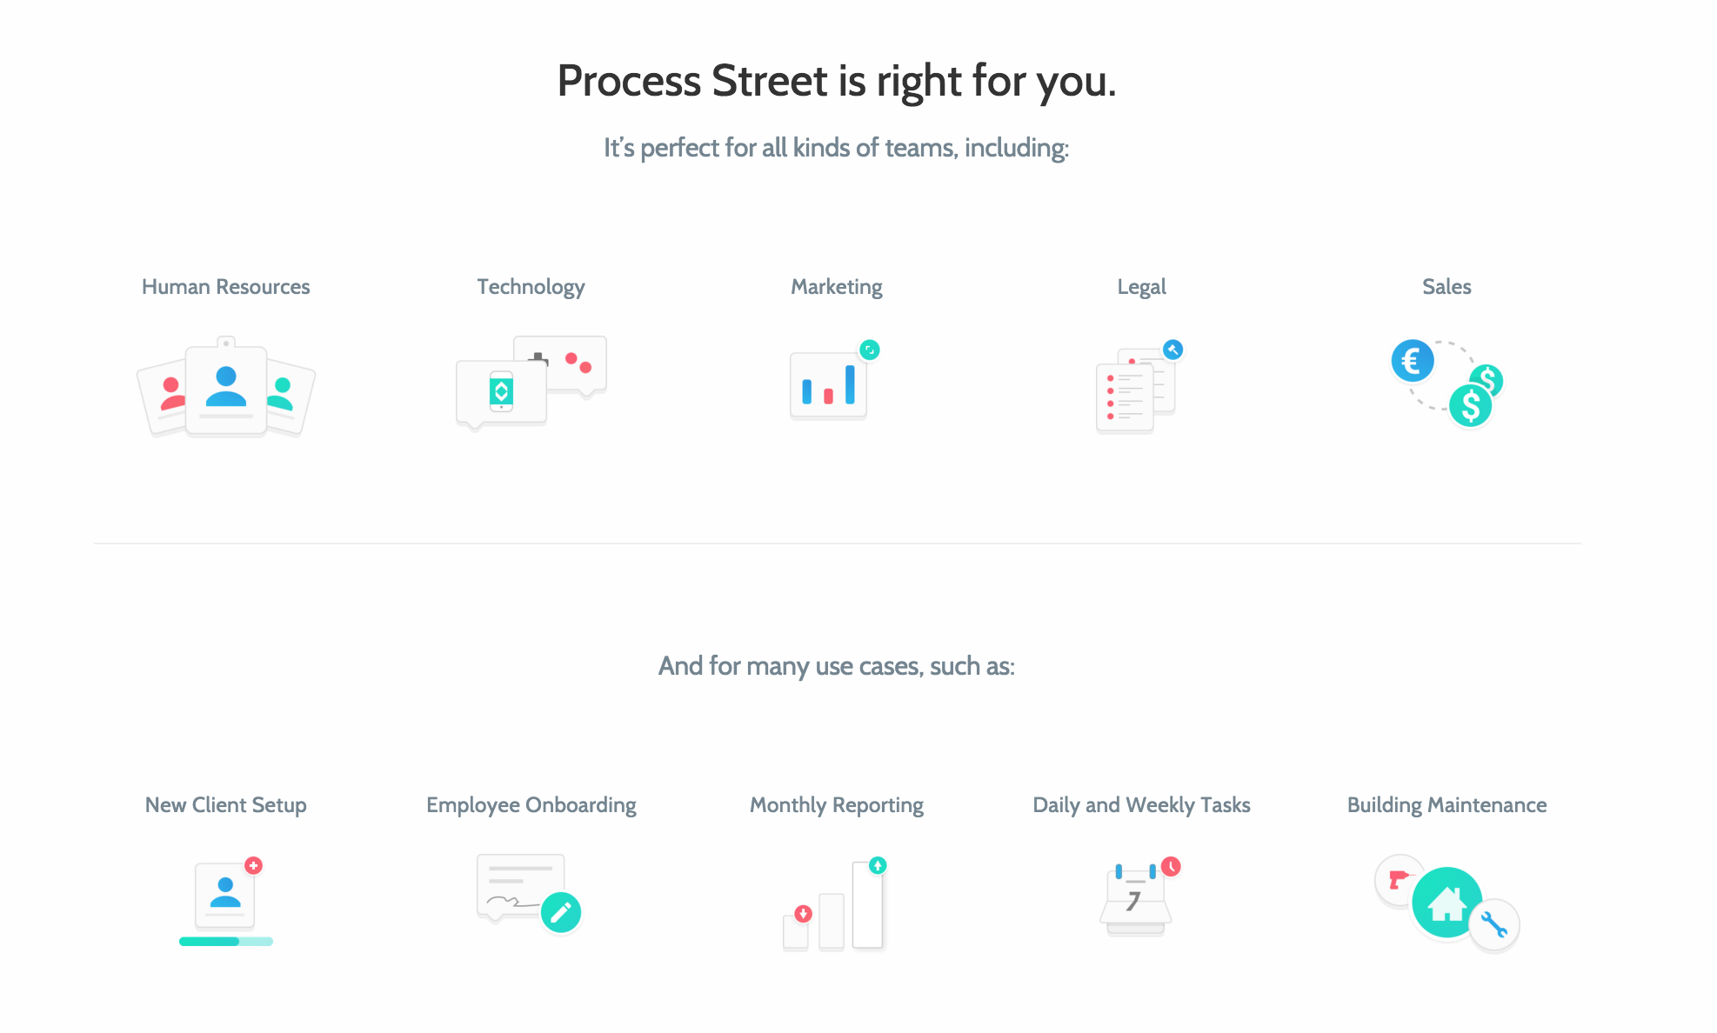Open the Employee Onboarding text link
This screenshot has width=1717, height=1033.
(x=531, y=805)
